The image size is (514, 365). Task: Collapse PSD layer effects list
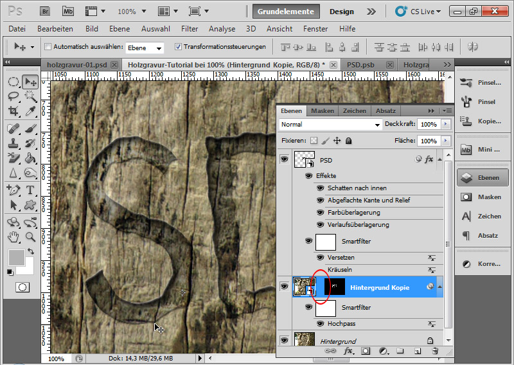[440, 159]
